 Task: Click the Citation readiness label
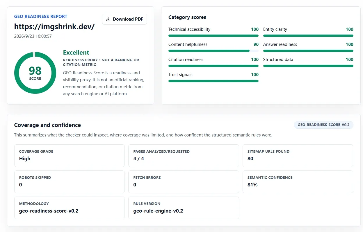186,60
